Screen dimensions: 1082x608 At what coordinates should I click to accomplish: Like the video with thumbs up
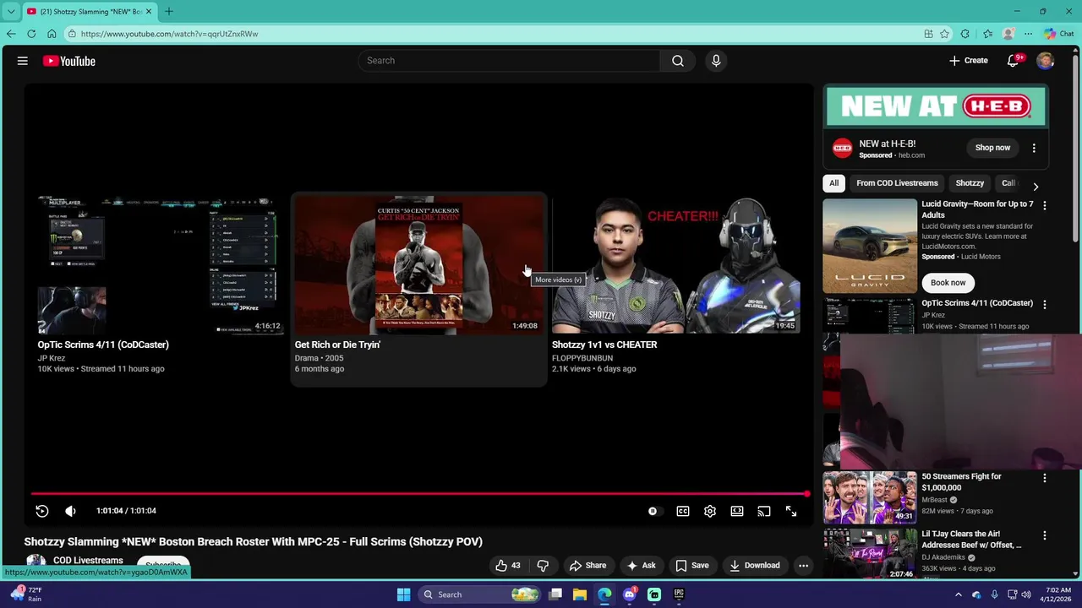pos(508,566)
